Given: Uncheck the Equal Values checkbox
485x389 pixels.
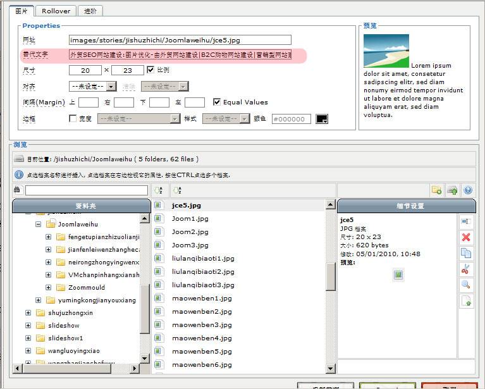Looking at the screenshot, I should pos(217,102).
